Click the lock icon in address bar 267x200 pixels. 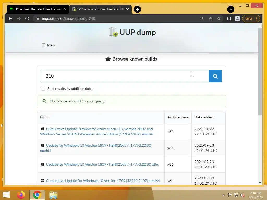click(38, 18)
